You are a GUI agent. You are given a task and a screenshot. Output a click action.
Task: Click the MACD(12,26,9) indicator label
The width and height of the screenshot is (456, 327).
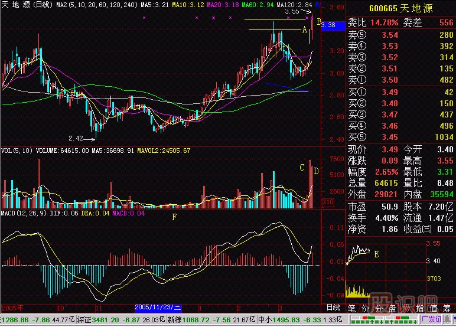pyautogui.click(x=22, y=212)
